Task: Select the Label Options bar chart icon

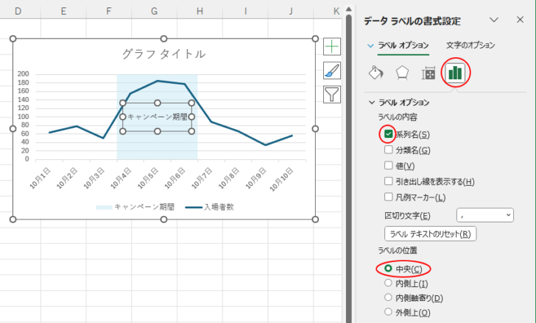Action: click(x=456, y=73)
